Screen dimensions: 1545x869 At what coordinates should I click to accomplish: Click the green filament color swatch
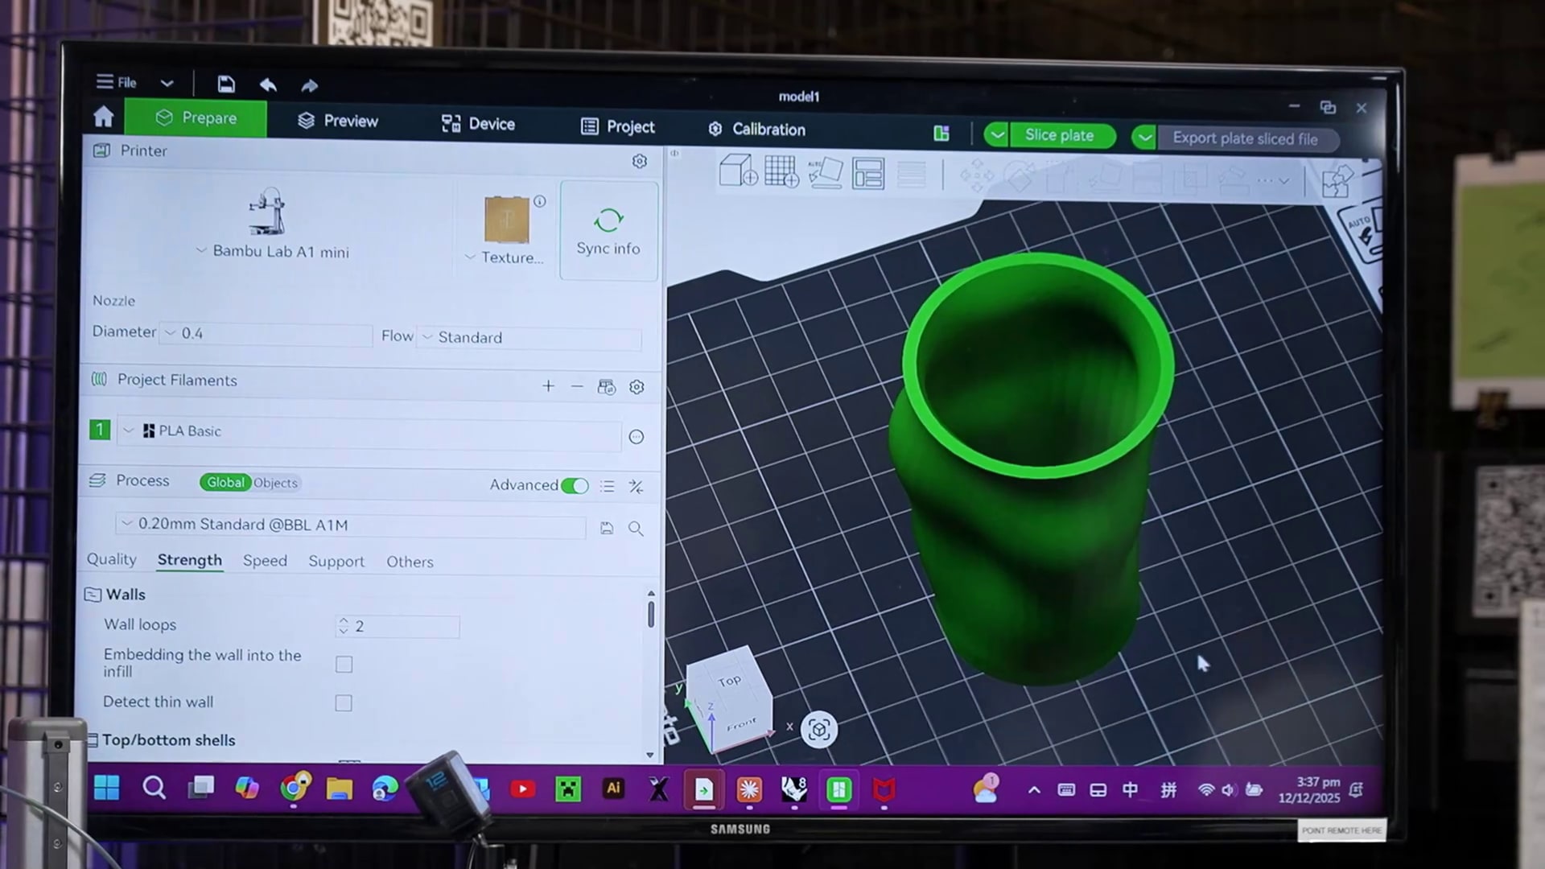99,430
